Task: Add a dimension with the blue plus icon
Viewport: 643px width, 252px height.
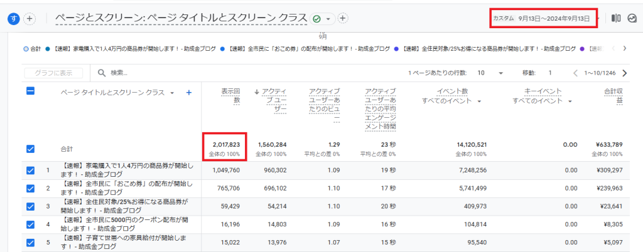Action: [x=188, y=93]
